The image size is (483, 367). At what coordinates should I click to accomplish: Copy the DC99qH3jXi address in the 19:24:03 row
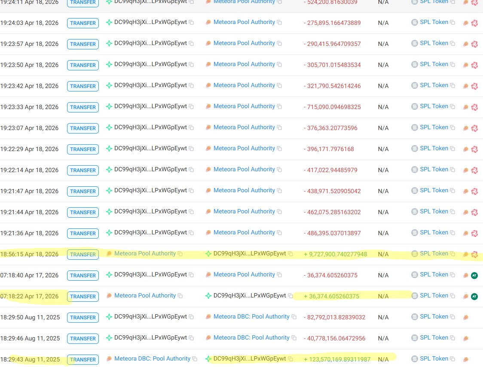coord(191,22)
